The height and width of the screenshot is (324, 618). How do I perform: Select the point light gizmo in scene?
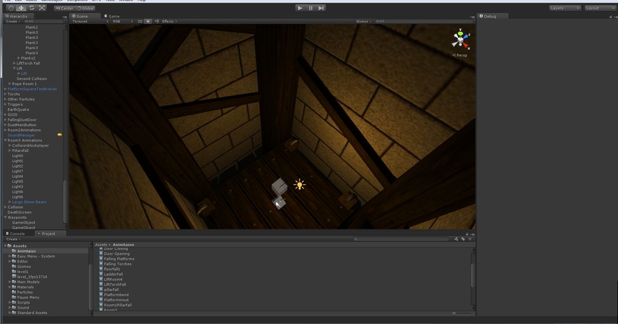299,184
